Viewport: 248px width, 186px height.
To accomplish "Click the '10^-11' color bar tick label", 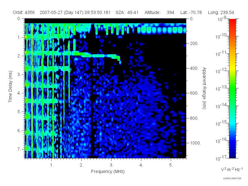I will [x=221, y=53].
